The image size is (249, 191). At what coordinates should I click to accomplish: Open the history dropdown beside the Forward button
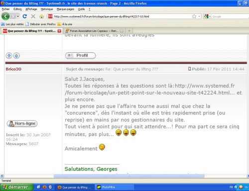click(x=18, y=16)
